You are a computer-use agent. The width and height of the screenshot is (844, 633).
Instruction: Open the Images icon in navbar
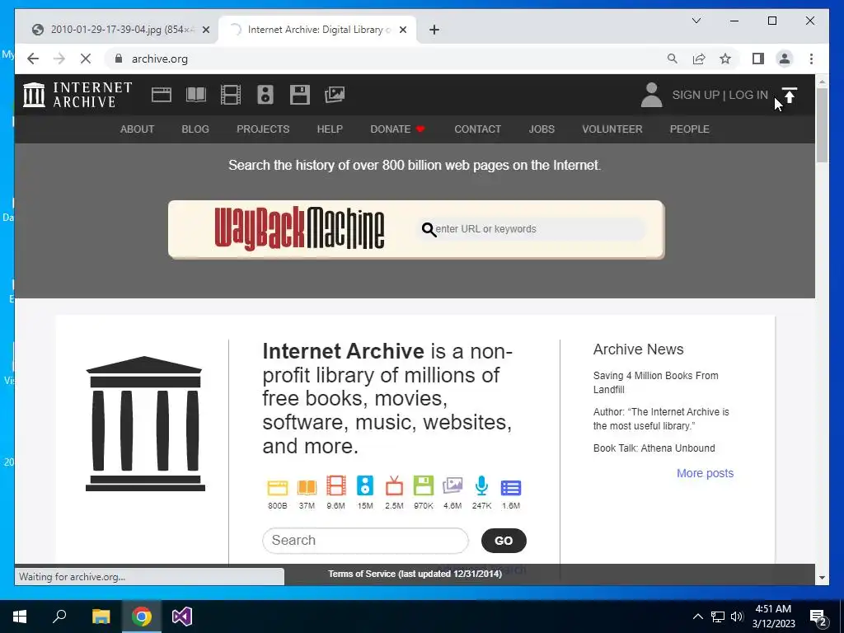[335, 95]
